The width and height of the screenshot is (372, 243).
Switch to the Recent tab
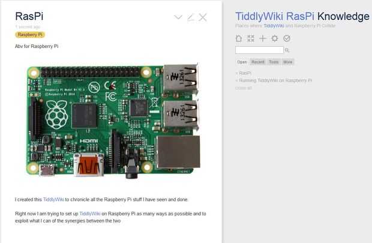coord(257,62)
